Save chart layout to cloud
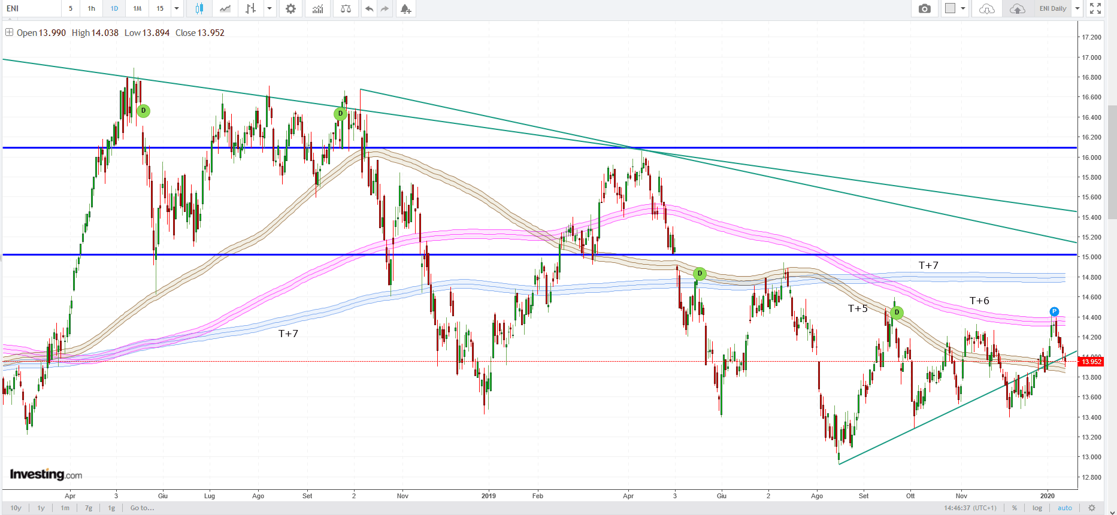The image size is (1117, 515). pos(1017,8)
